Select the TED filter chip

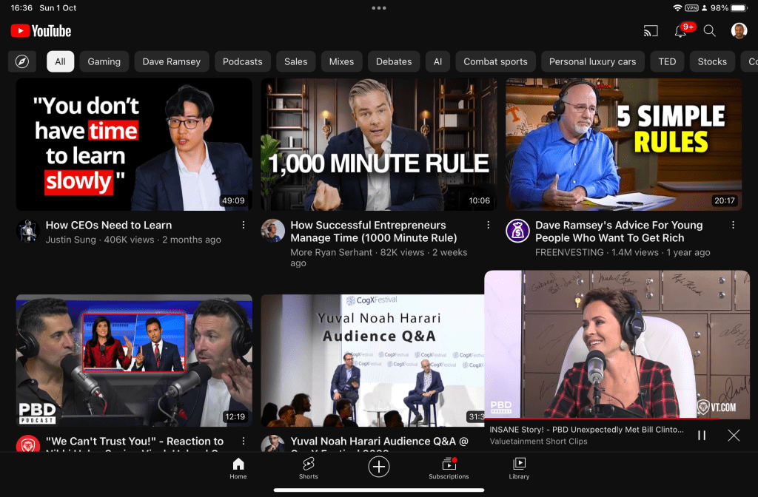(667, 62)
